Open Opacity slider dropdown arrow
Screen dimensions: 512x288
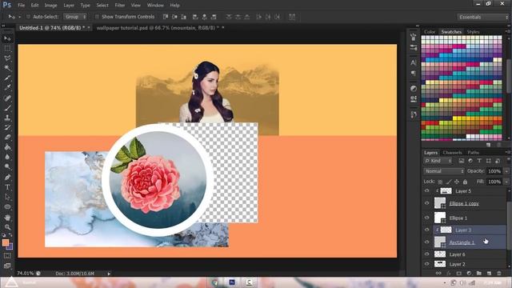point(506,171)
